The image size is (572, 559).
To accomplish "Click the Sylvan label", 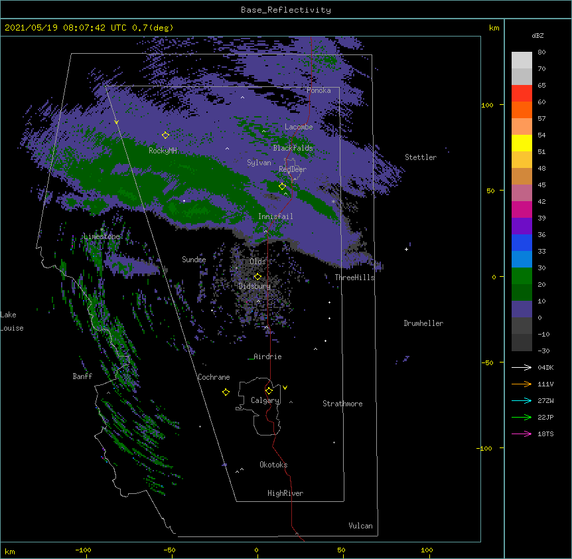I will point(259,163).
